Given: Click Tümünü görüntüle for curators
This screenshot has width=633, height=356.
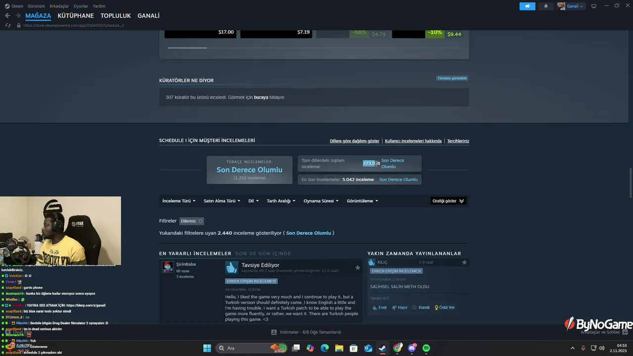Looking at the screenshot, I should click(452, 78).
